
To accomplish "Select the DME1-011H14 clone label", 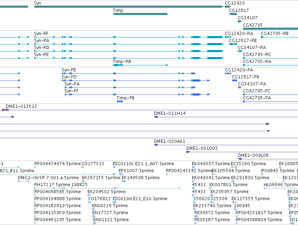I will pos(170,113).
